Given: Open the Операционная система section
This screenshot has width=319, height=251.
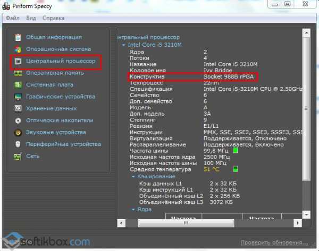Looking at the screenshot, I should coord(58,49).
